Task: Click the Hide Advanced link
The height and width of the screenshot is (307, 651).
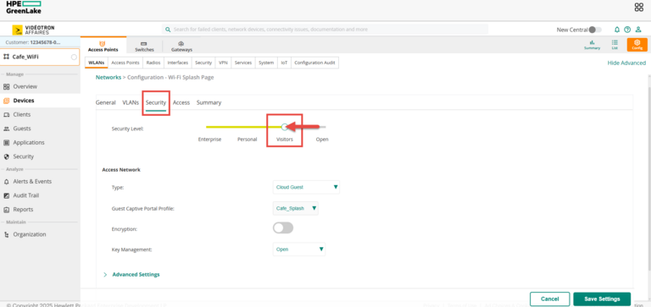Action: 626,63
